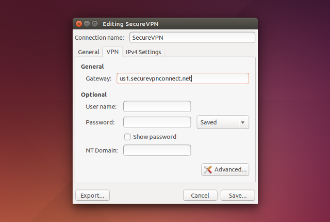Click inside the Gateway input field
This screenshot has width=330, height=222.
tap(183, 78)
